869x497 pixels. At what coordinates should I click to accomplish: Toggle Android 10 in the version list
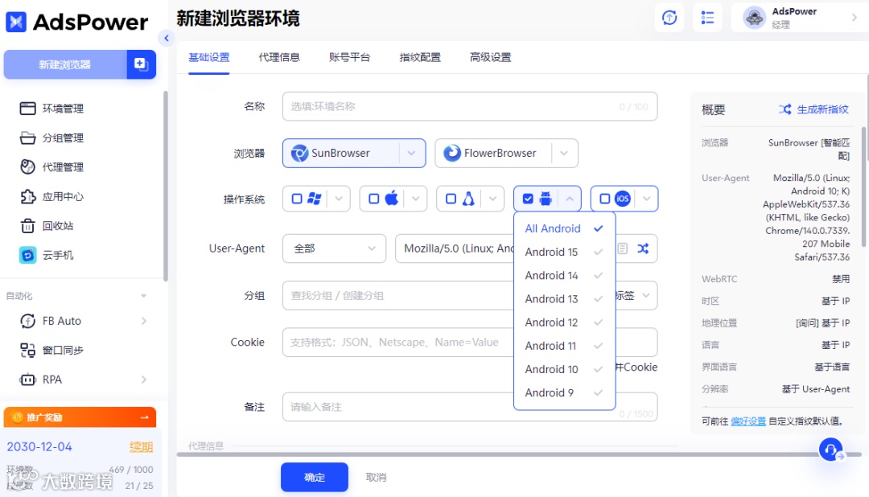tap(564, 369)
